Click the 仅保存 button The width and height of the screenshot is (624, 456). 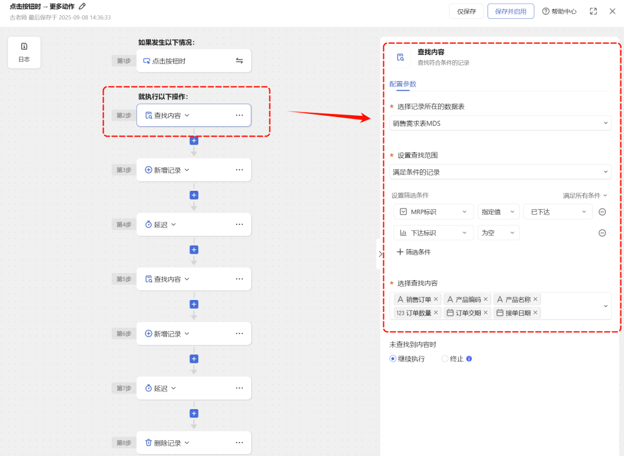pyautogui.click(x=466, y=12)
